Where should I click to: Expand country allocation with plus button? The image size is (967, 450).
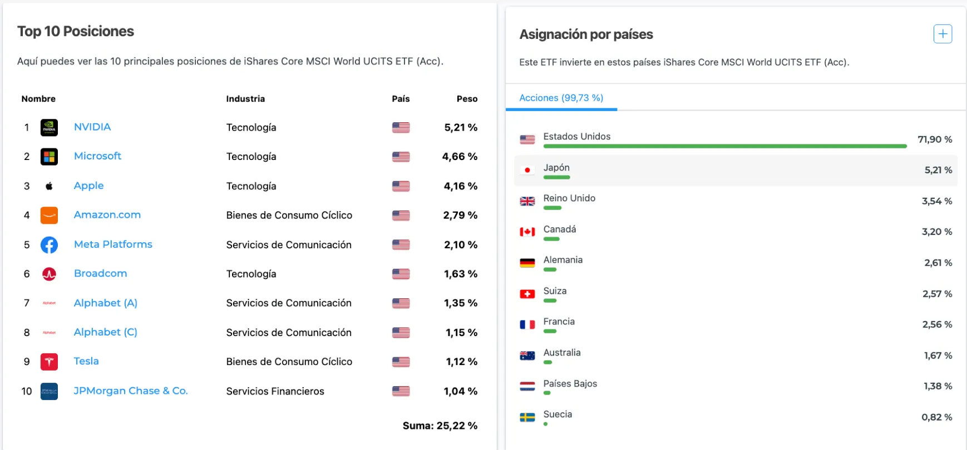tap(943, 34)
